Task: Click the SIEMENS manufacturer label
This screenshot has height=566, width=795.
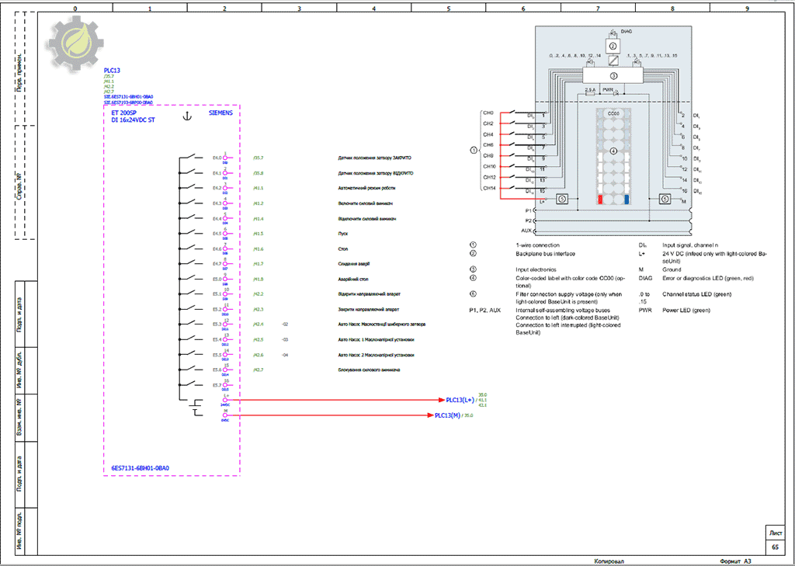Action: 220,113
